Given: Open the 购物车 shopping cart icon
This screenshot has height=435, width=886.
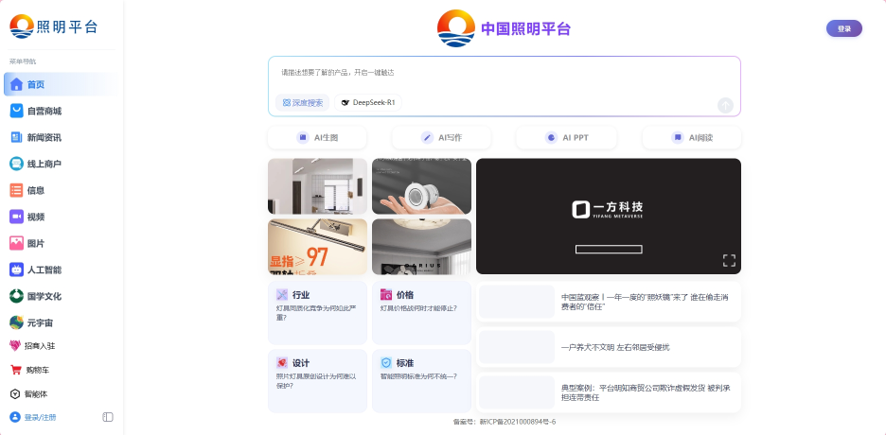Looking at the screenshot, I should pyautogui.click(x=16, y=370).
